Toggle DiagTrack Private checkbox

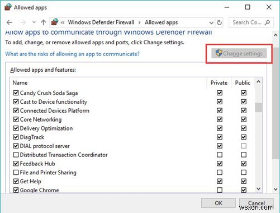pos(220,137)
